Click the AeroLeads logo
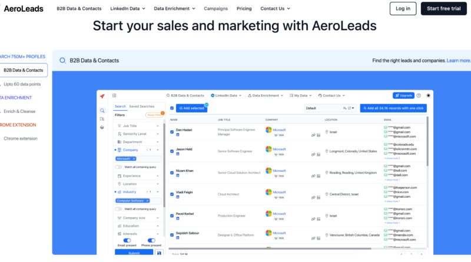The image size is (471, 262). 24,9
